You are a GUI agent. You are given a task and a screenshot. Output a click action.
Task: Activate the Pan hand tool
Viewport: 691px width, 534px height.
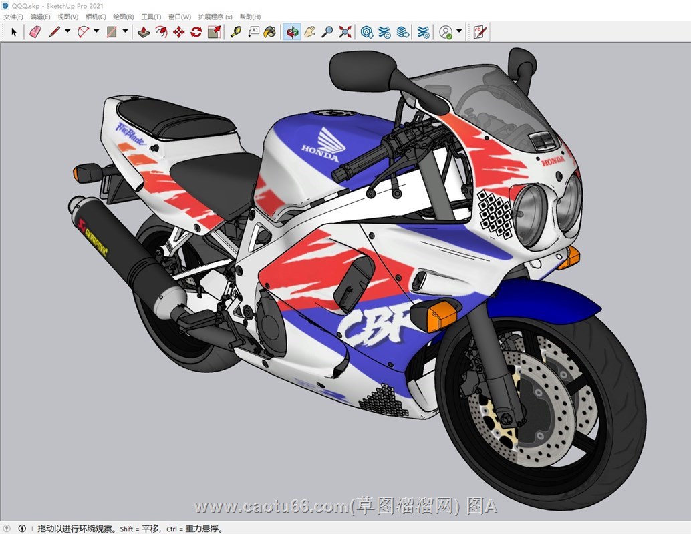point(309,31)
